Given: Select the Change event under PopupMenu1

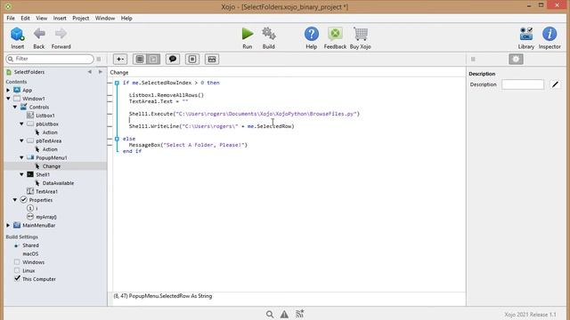Looking at the screenshot, I should (52, 166).
